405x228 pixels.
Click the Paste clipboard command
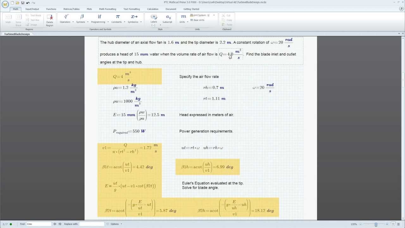point(227,25)
